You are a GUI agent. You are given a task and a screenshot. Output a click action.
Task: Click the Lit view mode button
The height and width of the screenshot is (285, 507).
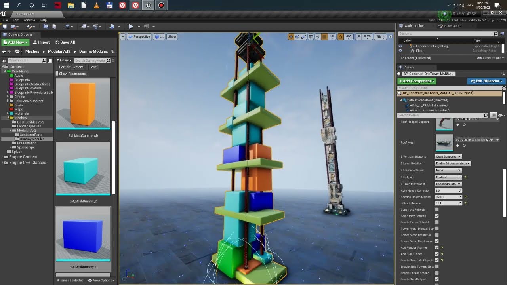159,36
